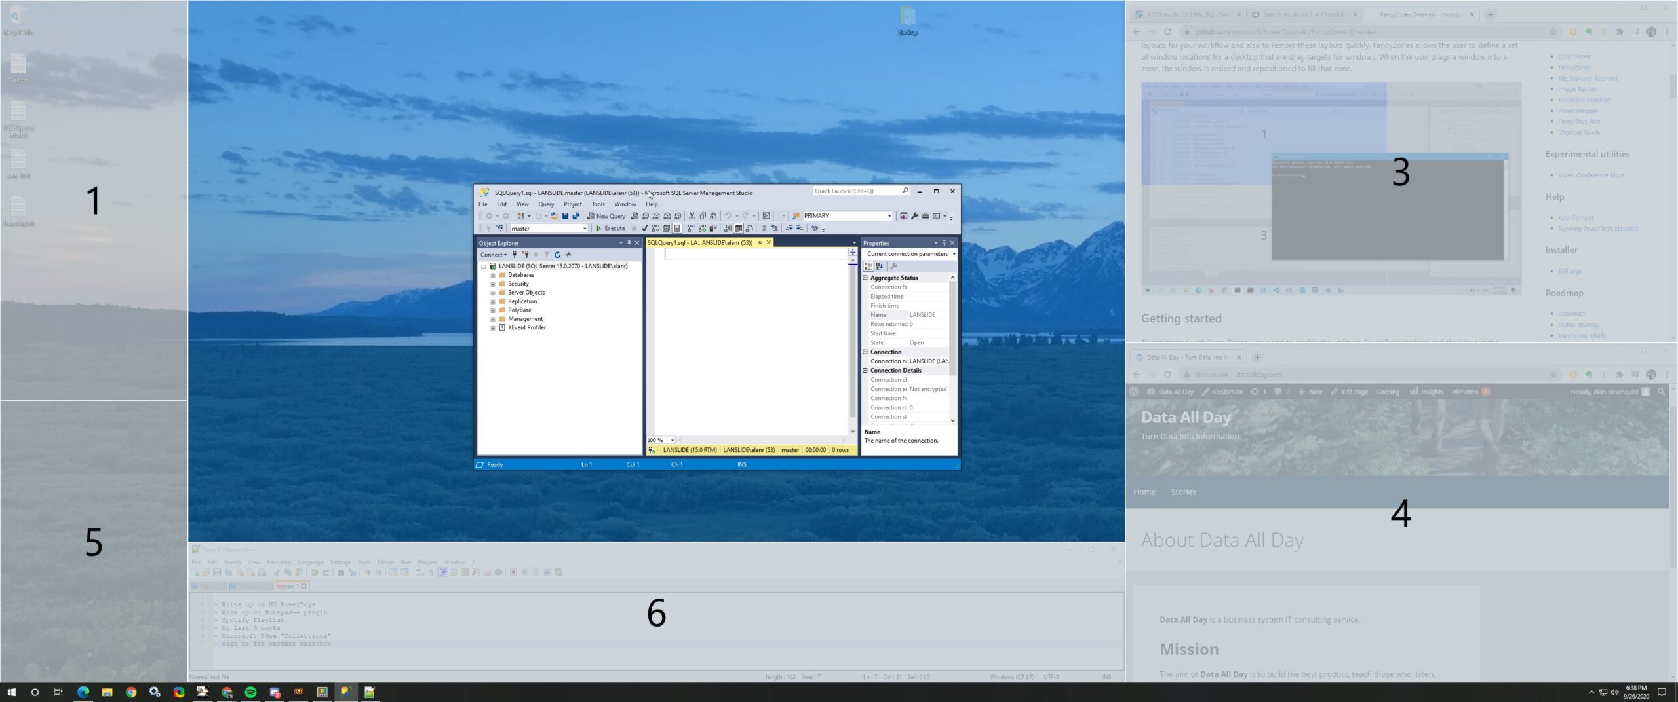Open Microsoft Edge from the taskbar
The height and width of the screenshot is (702, 1678).
[83, 692]
